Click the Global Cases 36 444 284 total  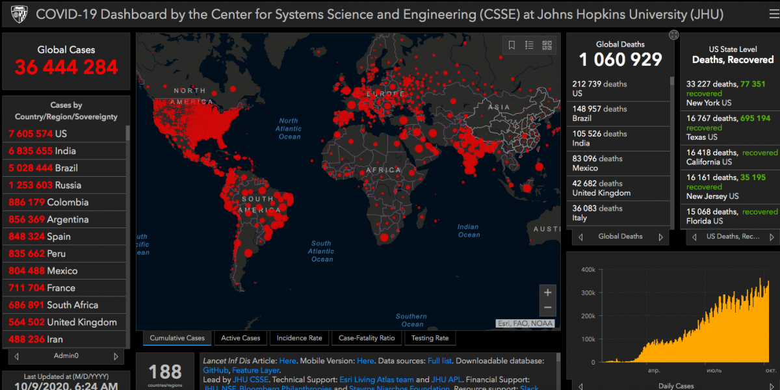pyautogui.click(x=66, y=67)
